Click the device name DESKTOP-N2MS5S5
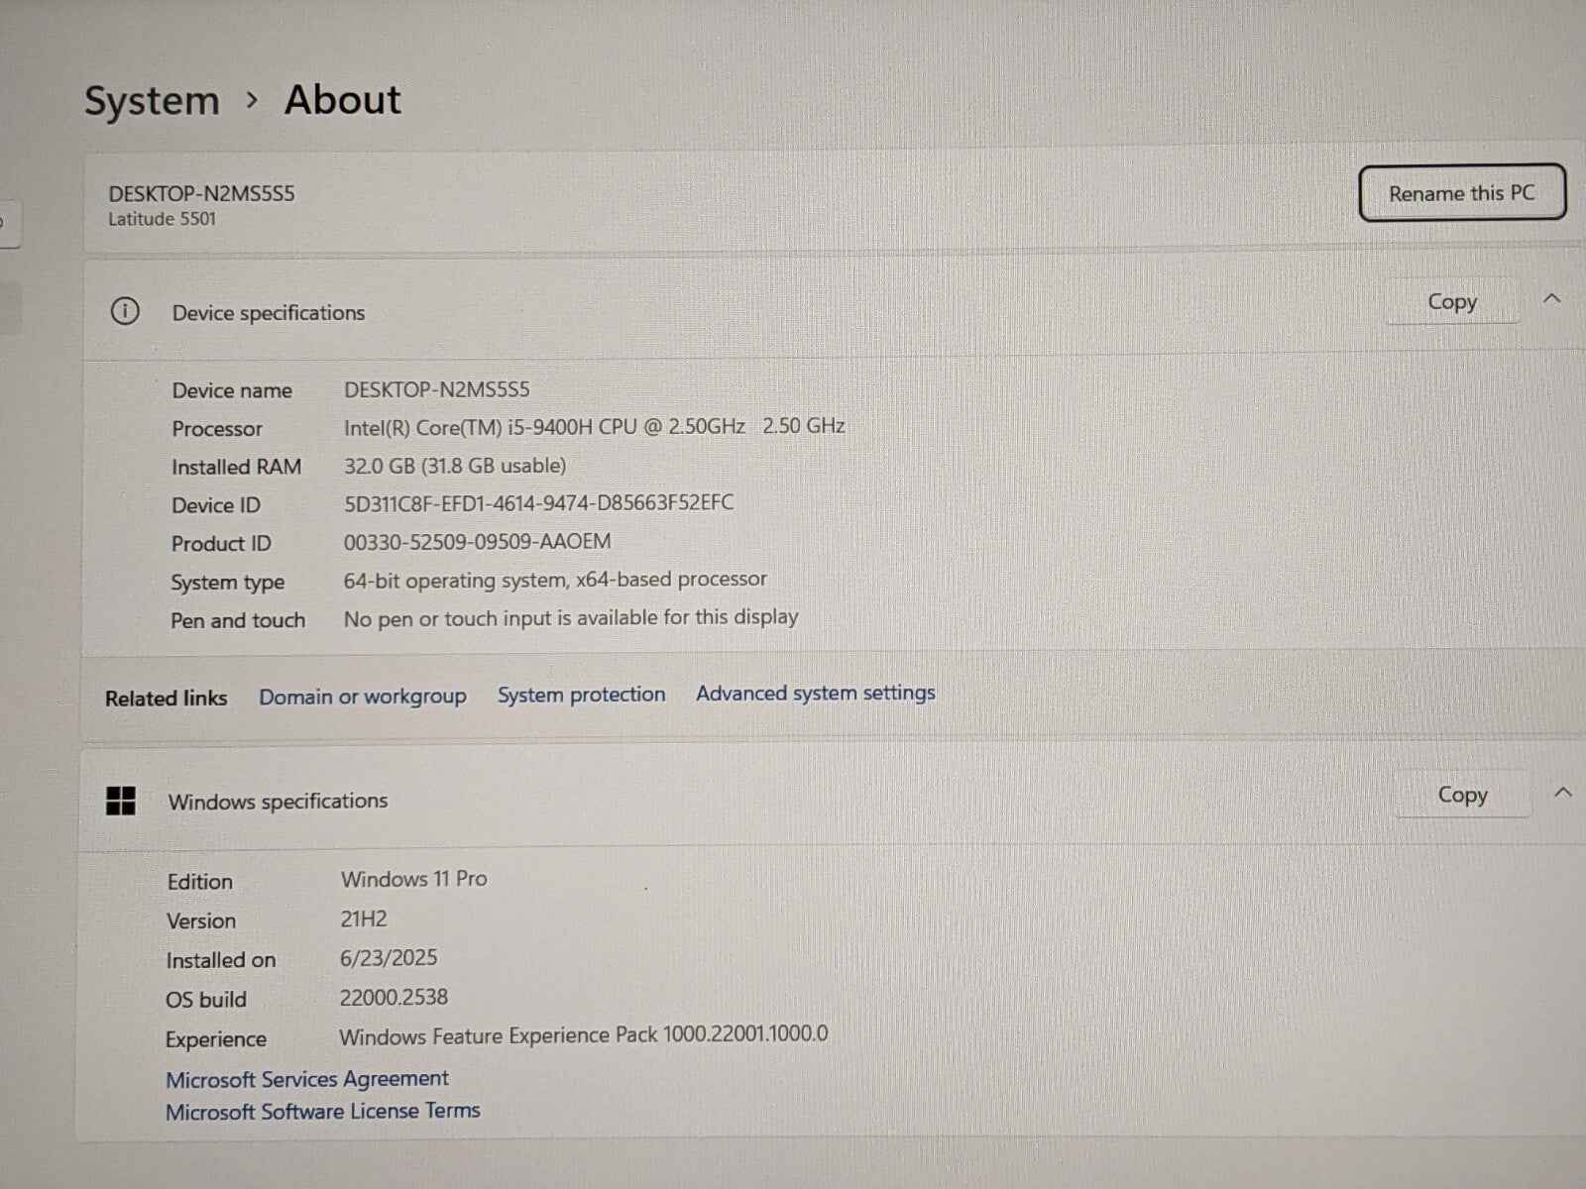Image resolution: width=1586 pixels, height=1189 pixels. pos(197,193)
